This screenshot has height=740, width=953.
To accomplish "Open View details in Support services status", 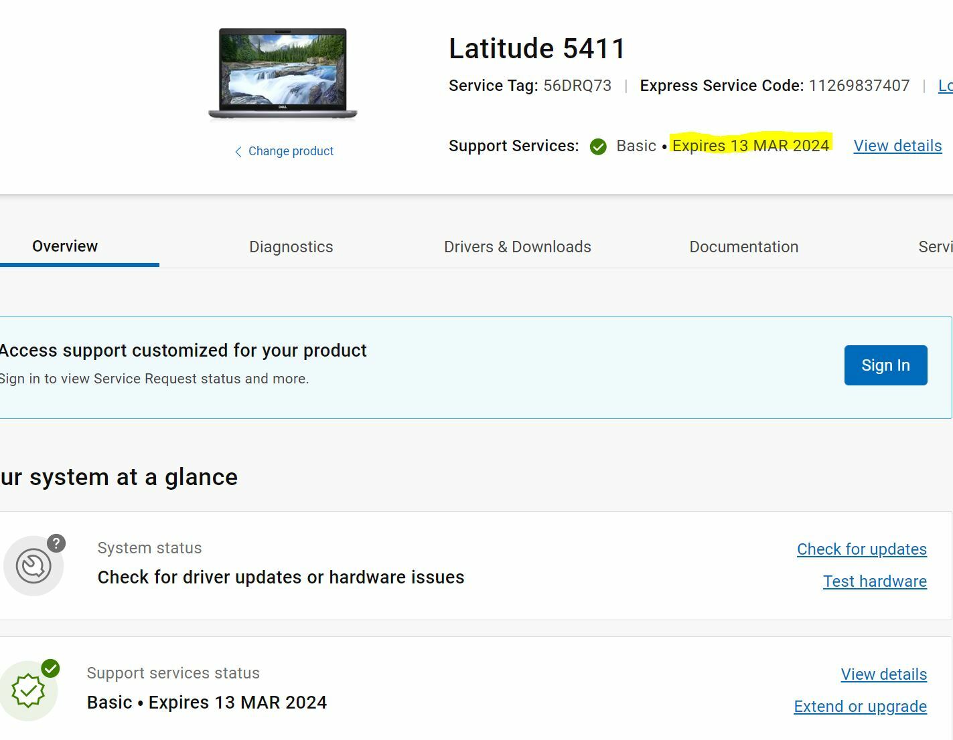I will click(883, 674).
